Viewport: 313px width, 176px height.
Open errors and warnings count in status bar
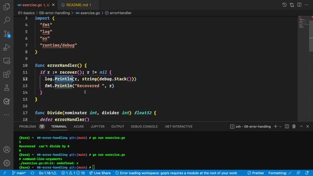[x=73, y=173]
